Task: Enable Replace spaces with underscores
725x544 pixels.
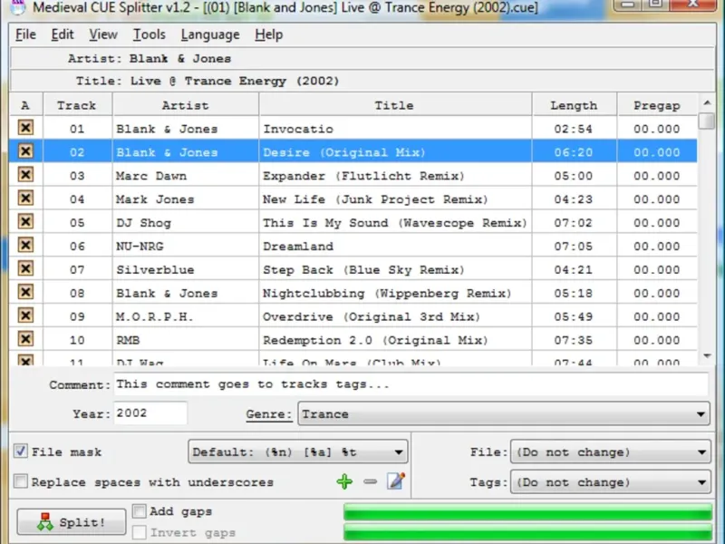Action: click(20, 481)
